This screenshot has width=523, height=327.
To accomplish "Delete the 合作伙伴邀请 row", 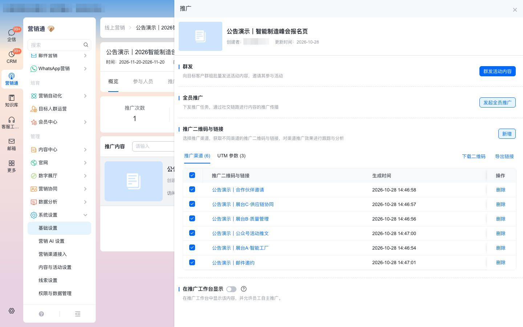I will [x=501, y=190].
